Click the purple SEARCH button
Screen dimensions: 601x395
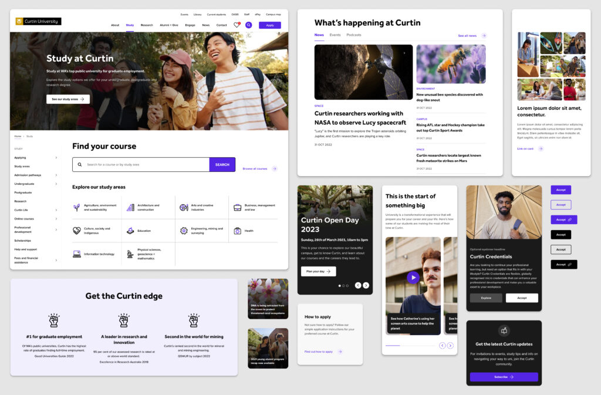[x=222, y=165]
